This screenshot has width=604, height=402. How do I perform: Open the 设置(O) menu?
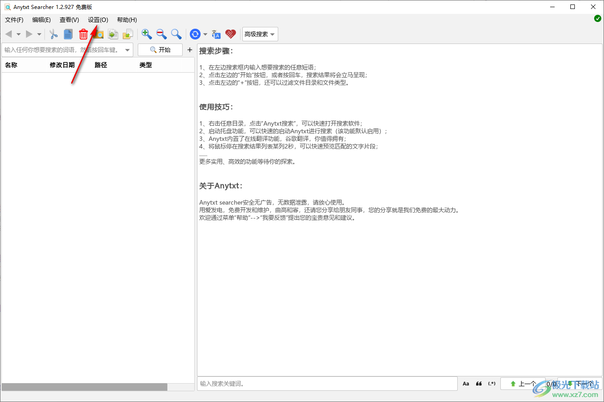point(98,20)
